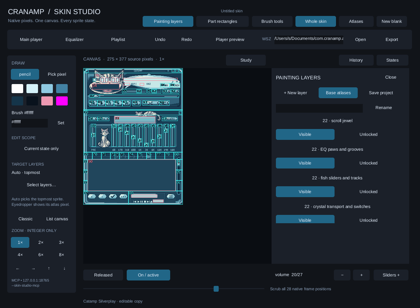Add a layer with + New layer
The image size is (420, 308).
(x=295, y=93)
